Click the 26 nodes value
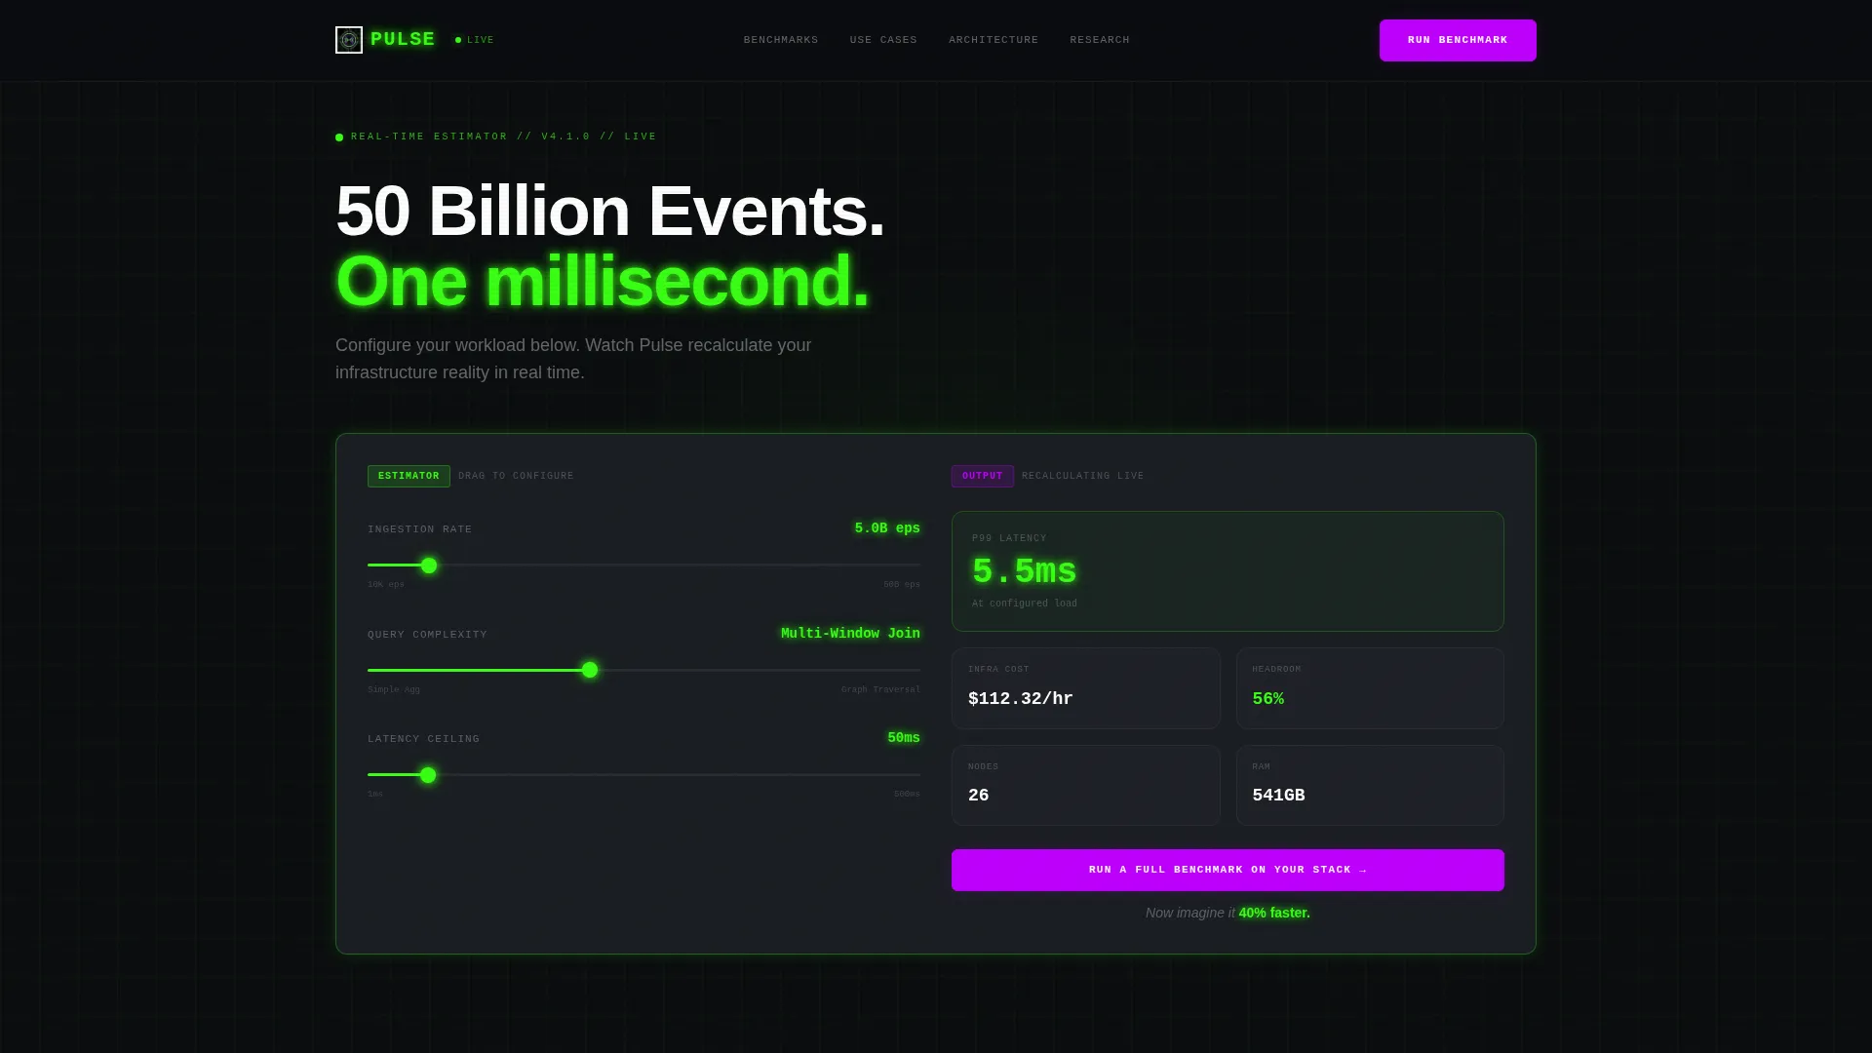The width and height of the screenshot is (1872, 1053). 979,796
